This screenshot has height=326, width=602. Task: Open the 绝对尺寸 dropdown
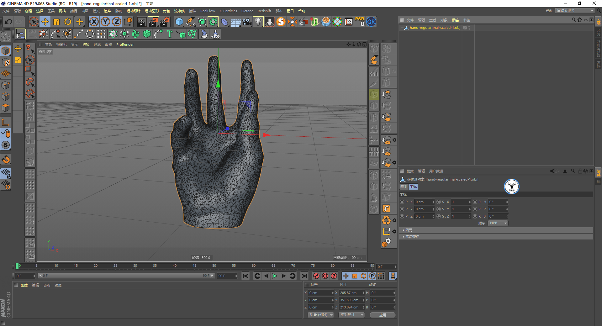(x=351, y=315)
